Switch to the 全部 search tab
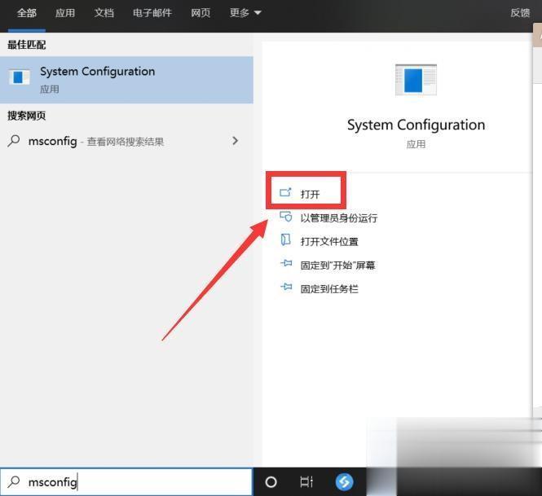The image size is (542, 496). (27, 13)
